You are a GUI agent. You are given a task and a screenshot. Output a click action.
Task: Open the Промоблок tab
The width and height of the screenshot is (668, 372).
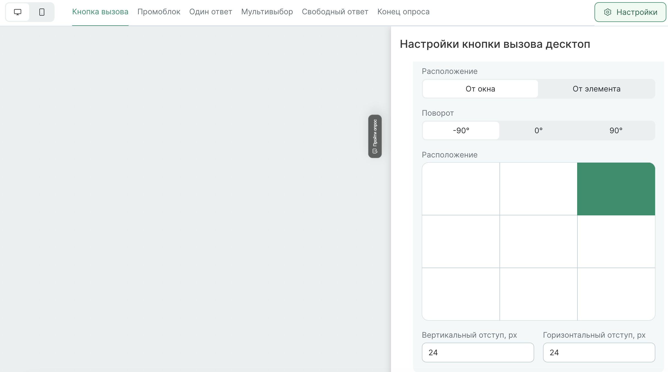coord(159,12)
